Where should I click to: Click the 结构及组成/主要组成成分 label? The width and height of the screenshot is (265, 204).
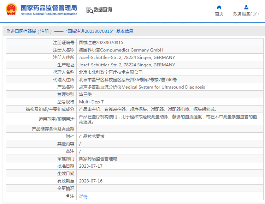pos(50,109)
